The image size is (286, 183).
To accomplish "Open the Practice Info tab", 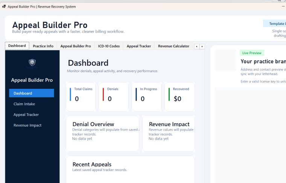I will point(43,46).
